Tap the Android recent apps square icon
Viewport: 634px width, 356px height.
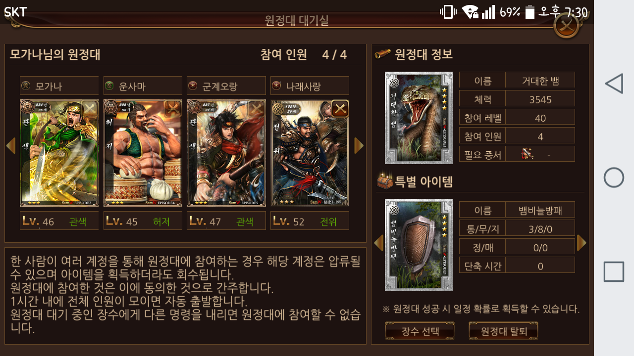(614, 272)
